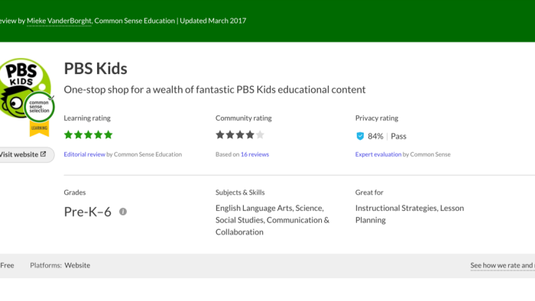Click the See how we rate link

(502, 265)
